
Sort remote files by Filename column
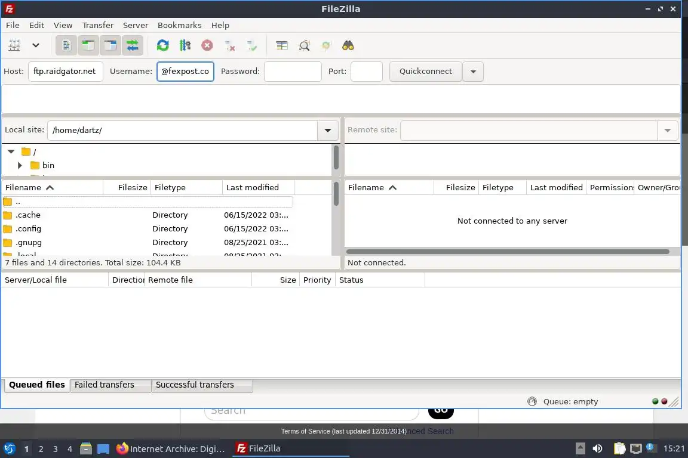(x=389, y=188)
